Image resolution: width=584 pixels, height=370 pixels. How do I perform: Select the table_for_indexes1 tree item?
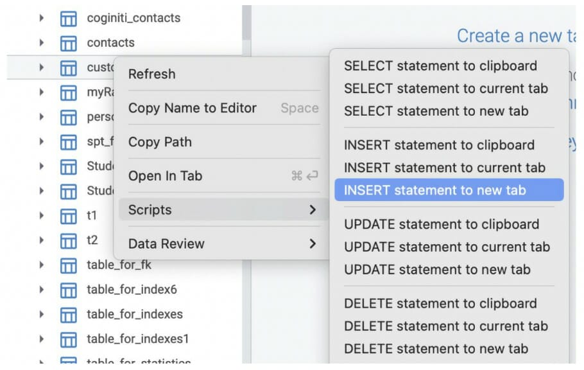[x=137, y=339]
